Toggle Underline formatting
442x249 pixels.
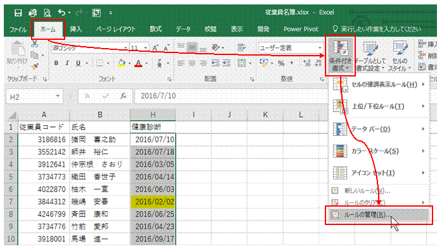(x=78, y=63)
